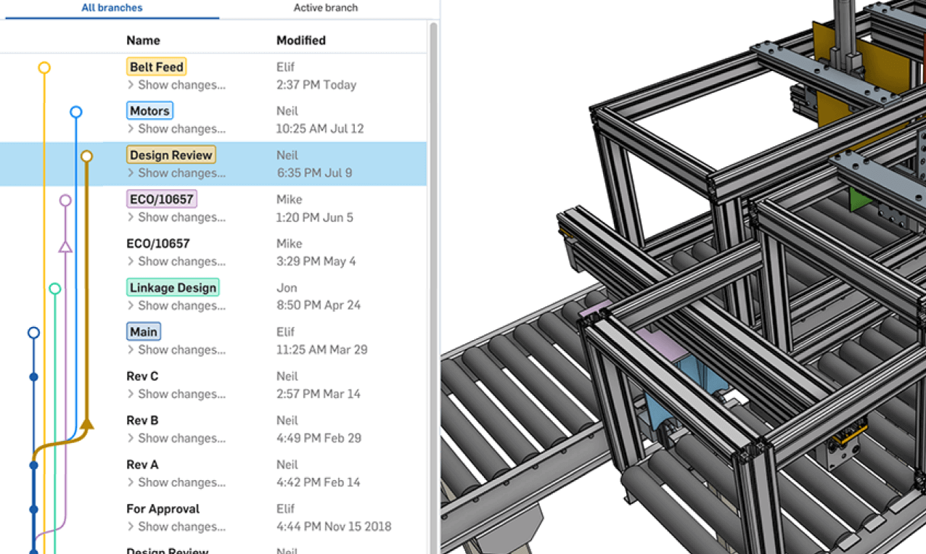Image resolution: width=926 pixels, height=554 pixels.
Task: Click the gold Design Review branch tip node
Action: pos(87,155)
